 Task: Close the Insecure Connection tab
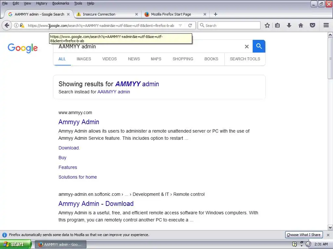137,14
